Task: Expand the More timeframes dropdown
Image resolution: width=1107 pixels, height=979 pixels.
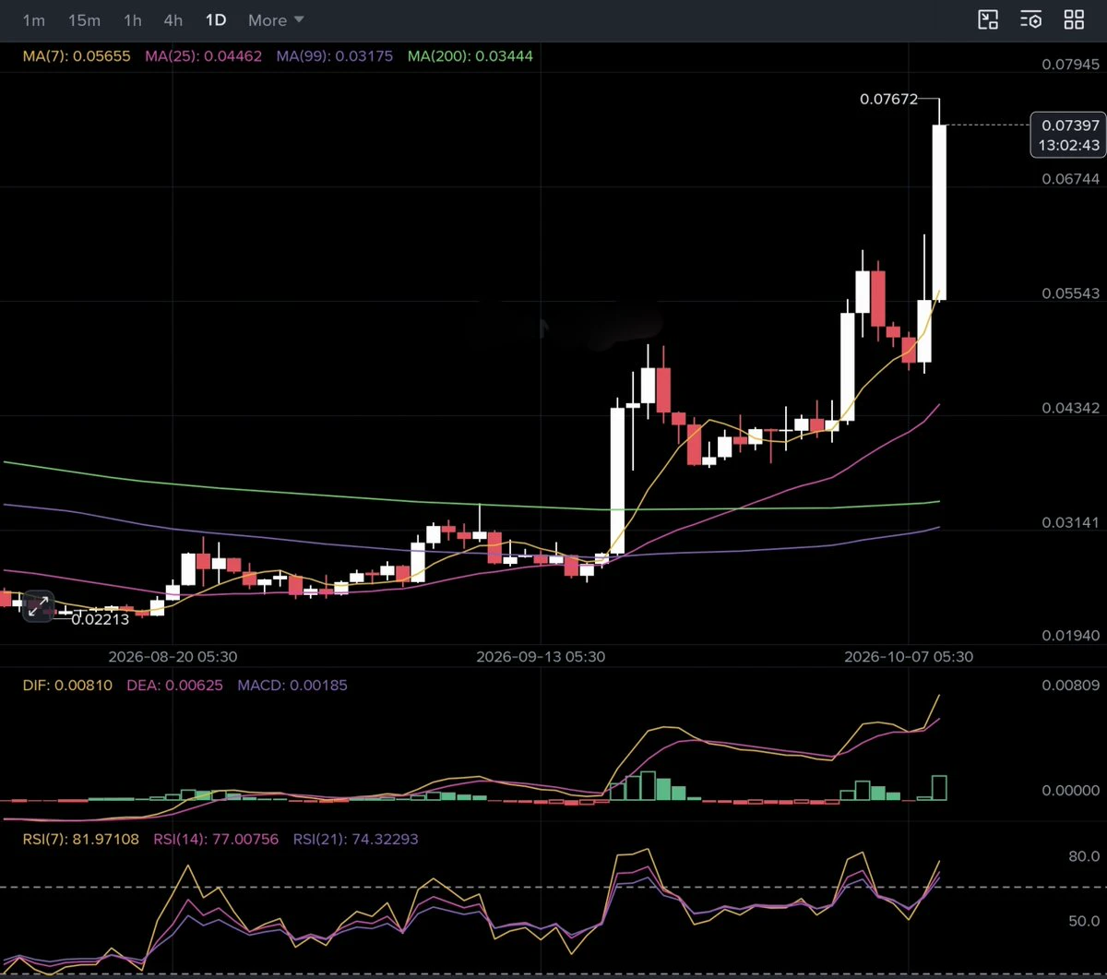Action: [x=276, y=20]
